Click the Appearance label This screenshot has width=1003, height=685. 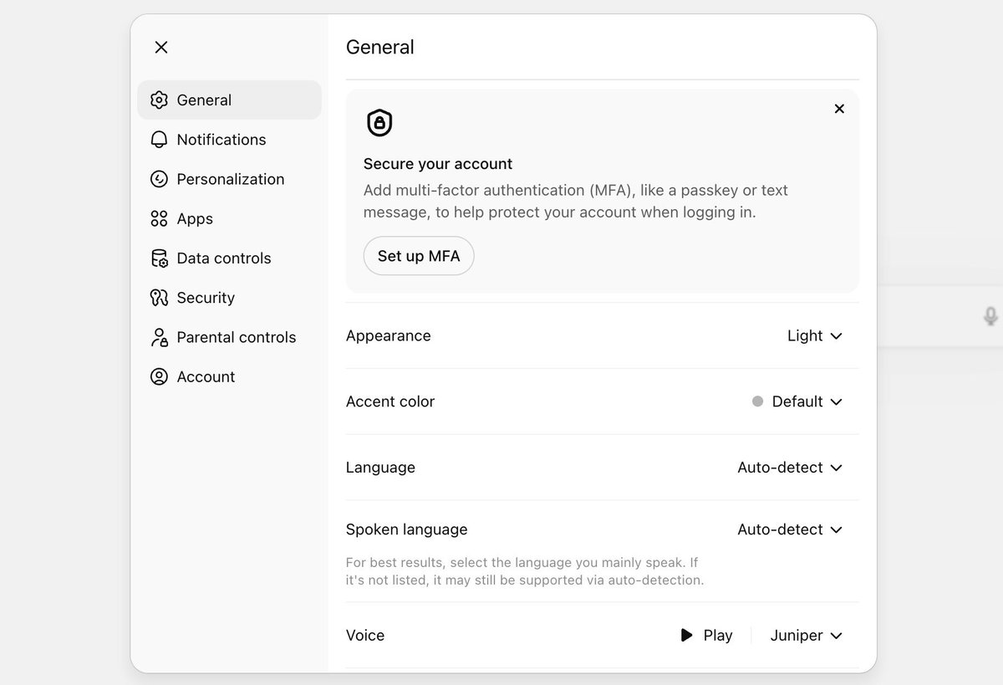point(389,335)
